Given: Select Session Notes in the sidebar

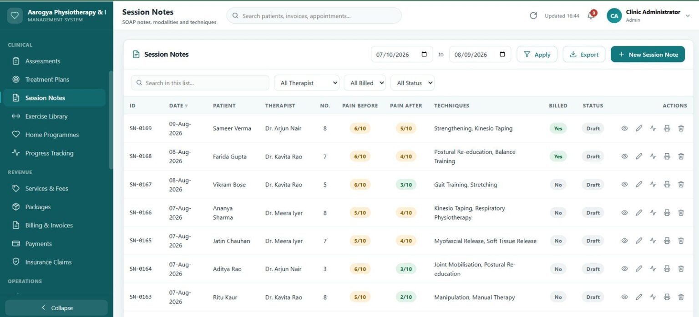Looking at the screenshot, I should pyautogui.click(x=55, y=98).
